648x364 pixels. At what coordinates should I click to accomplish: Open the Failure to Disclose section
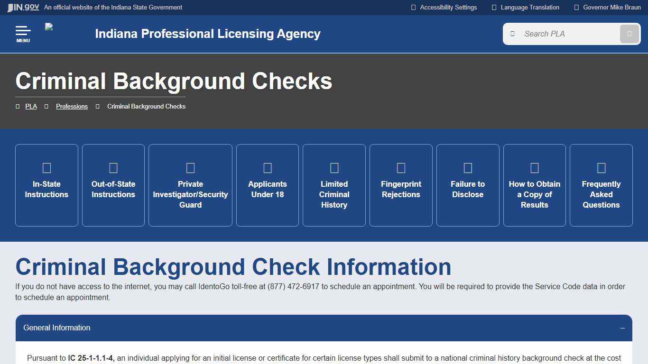point(468,185)
